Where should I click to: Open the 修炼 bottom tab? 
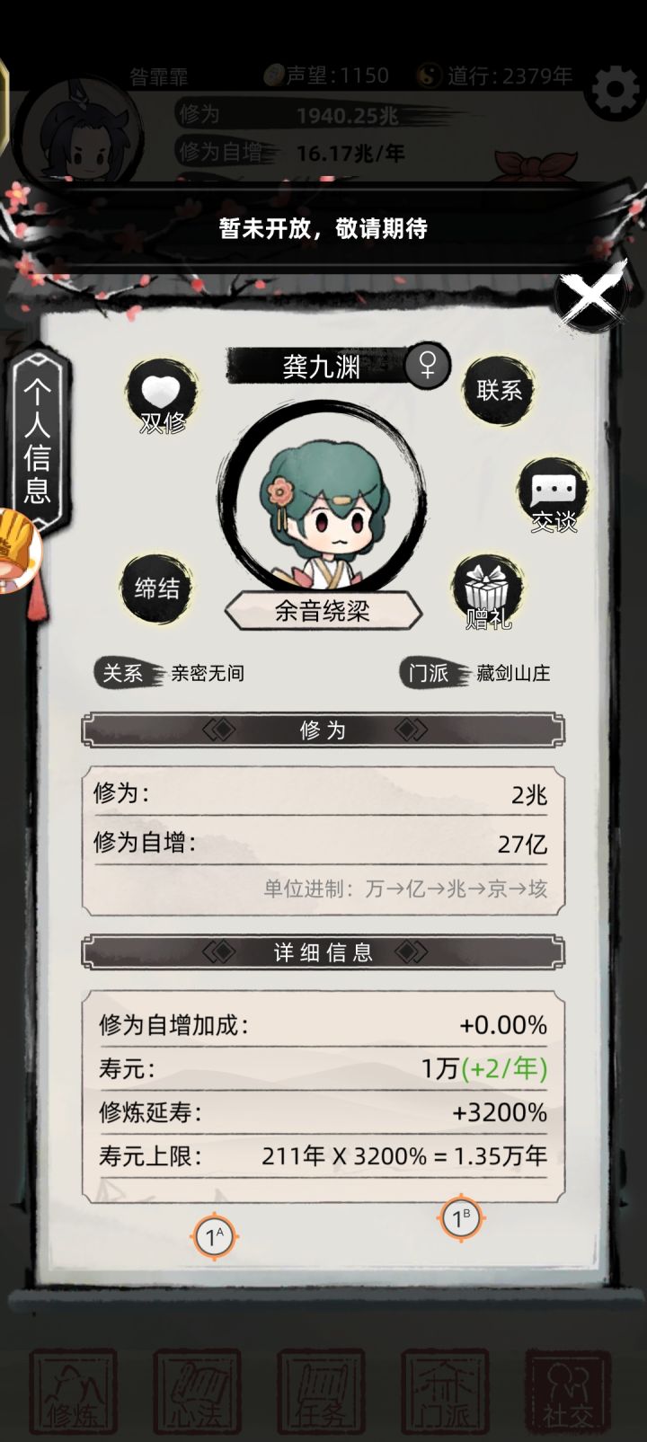73,1392
